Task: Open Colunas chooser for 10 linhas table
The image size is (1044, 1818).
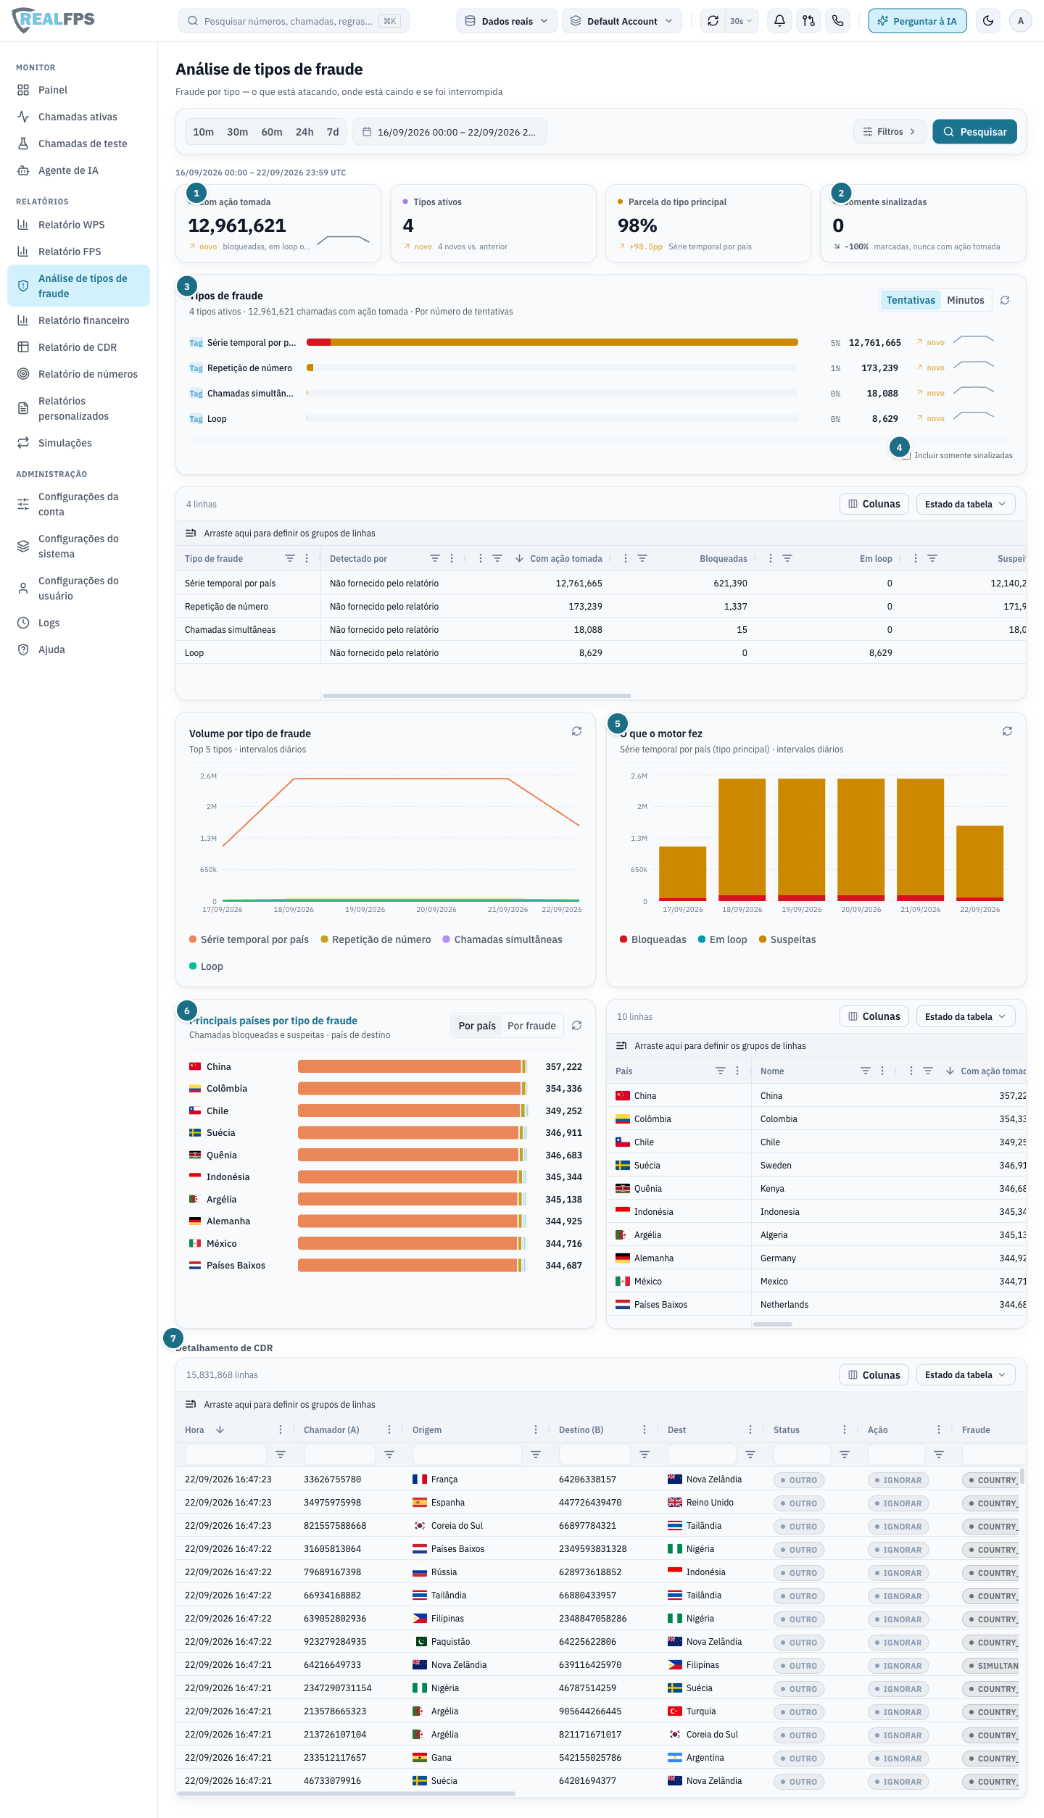Action: 874,1016
